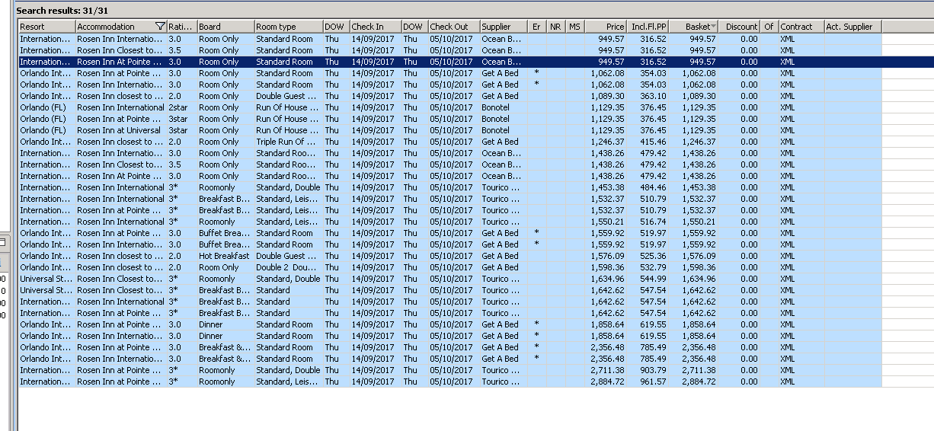Click the 903.79 Incl.Fl.PP value

coord(653,370)
